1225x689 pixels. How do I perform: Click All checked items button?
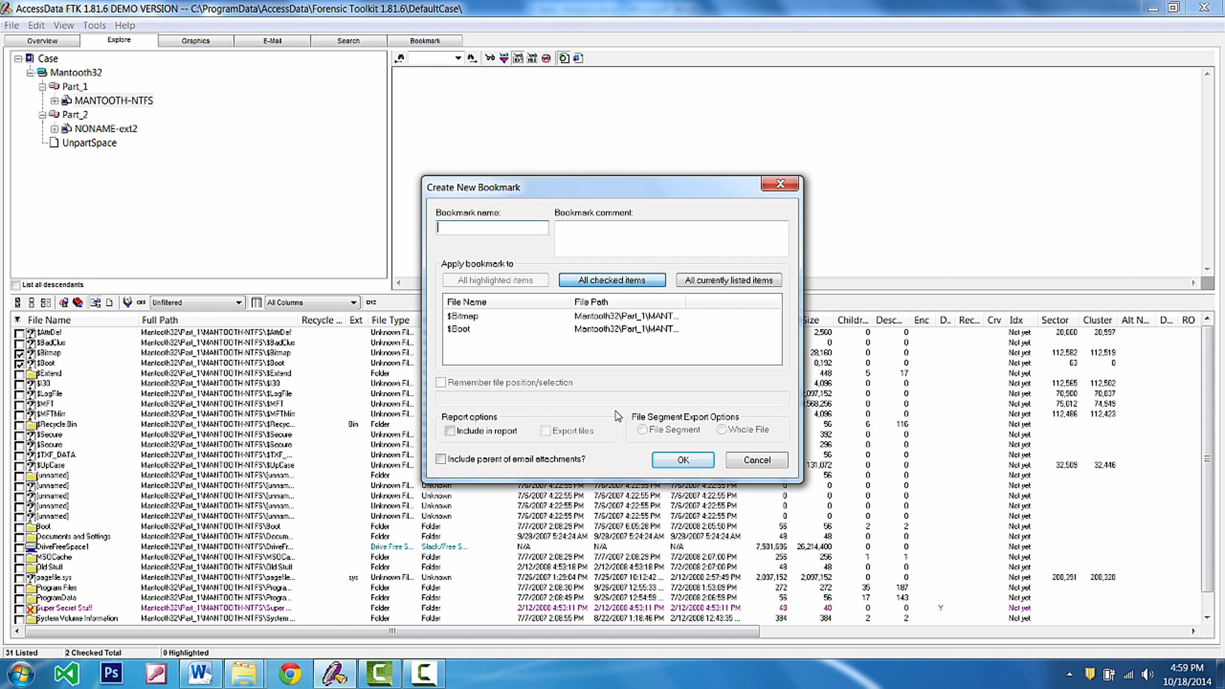pyautogui.click(x=612, y=280)
